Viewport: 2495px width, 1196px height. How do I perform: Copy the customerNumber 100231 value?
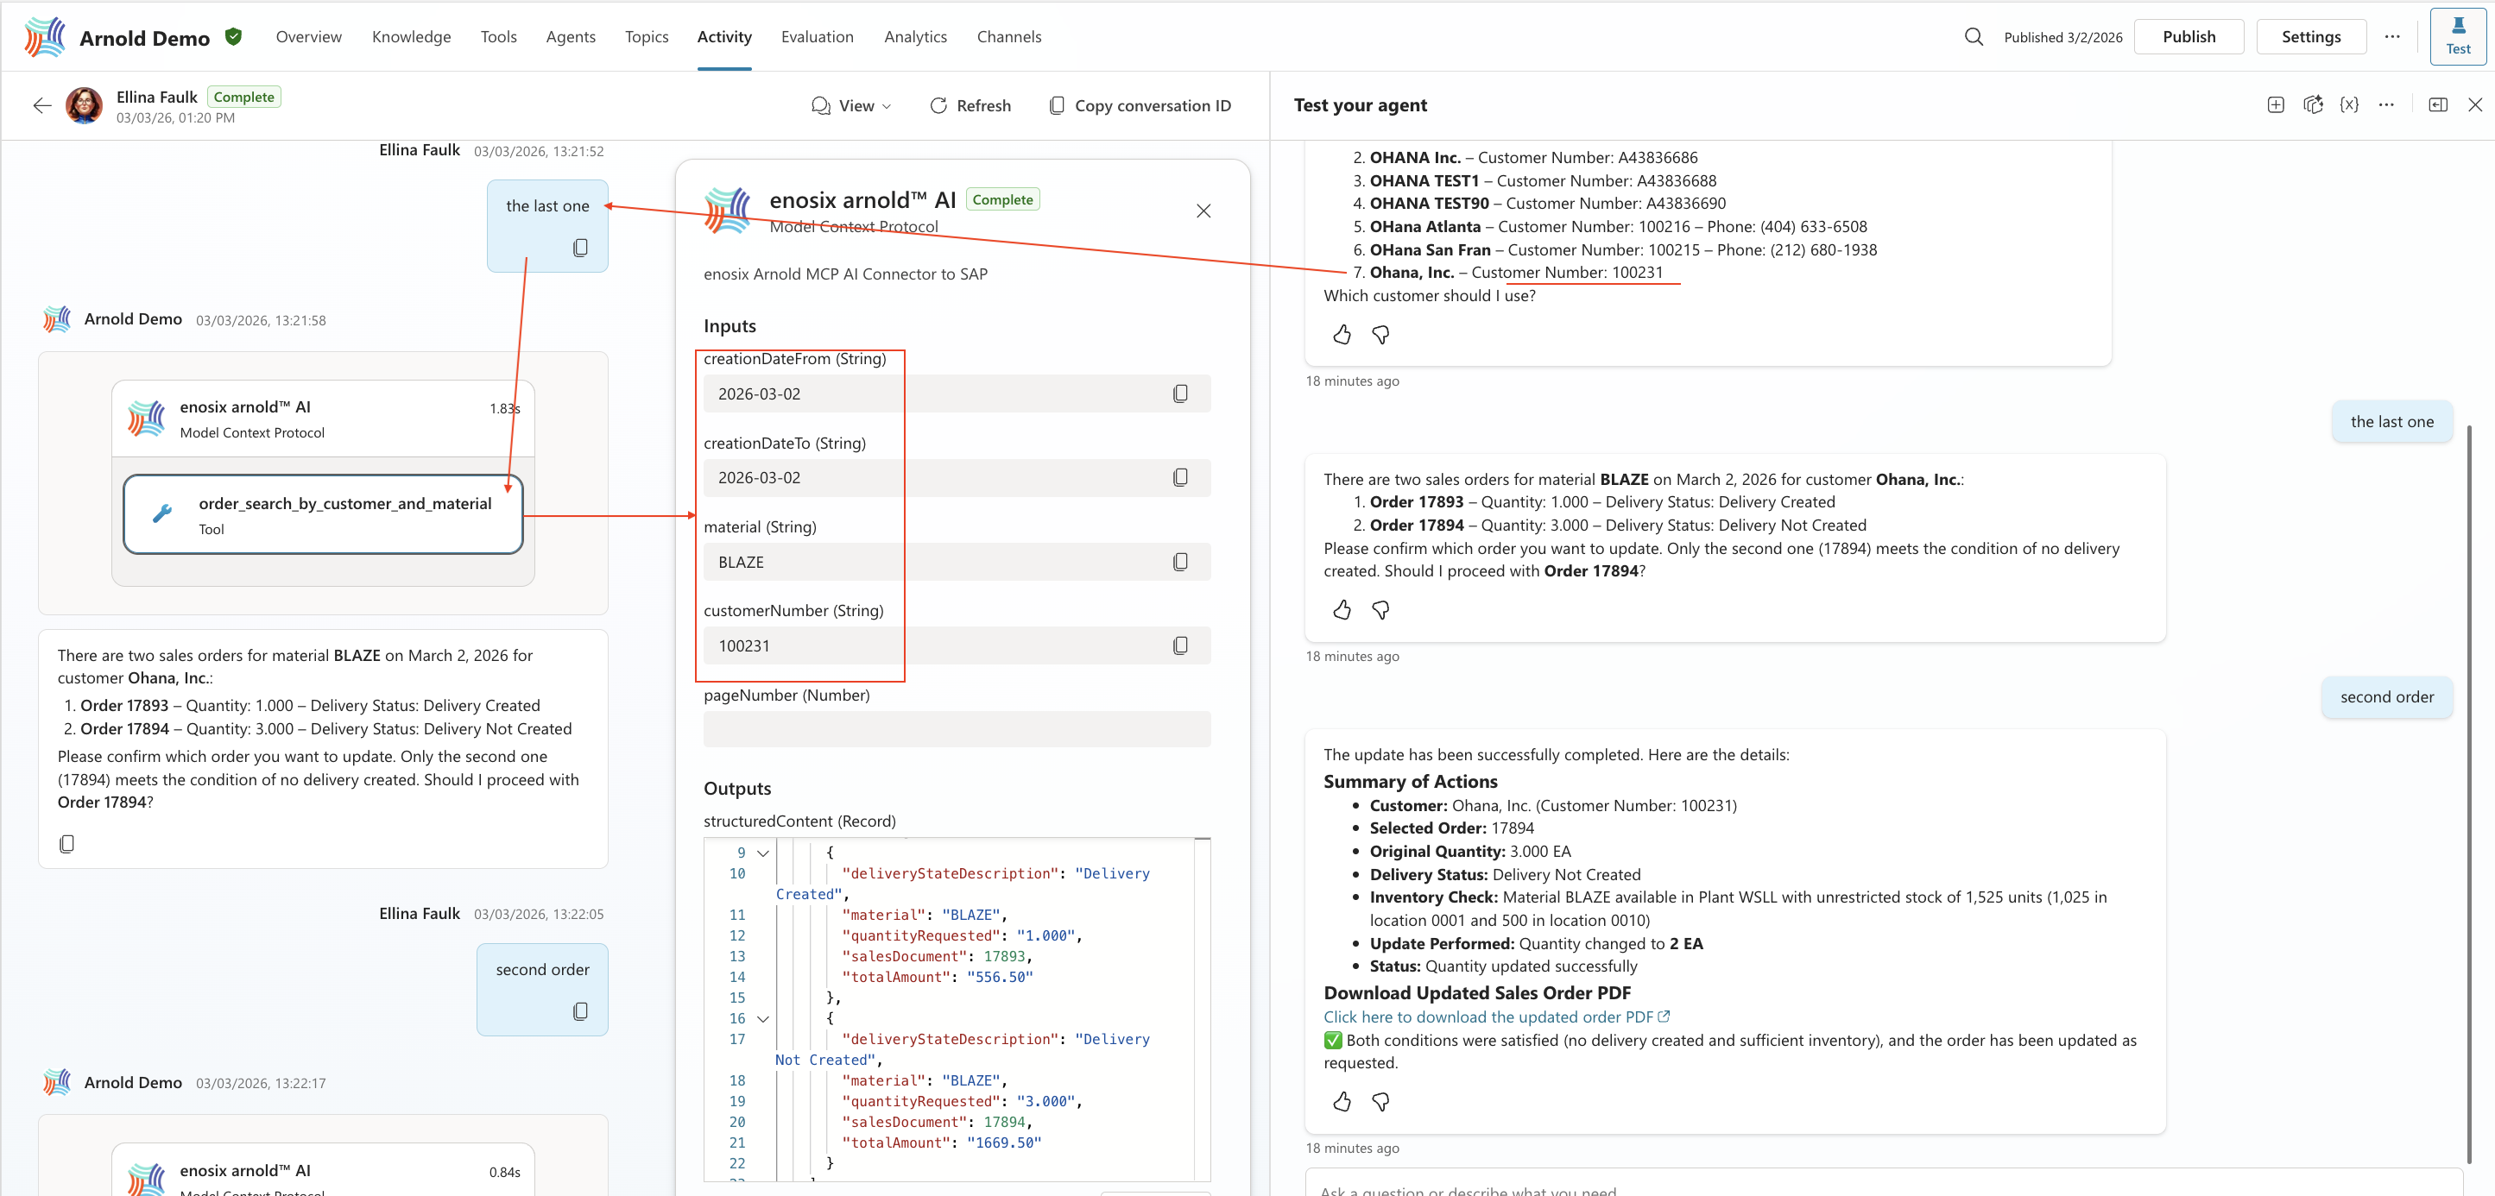pyautogui.click(x=1179, y=645)
